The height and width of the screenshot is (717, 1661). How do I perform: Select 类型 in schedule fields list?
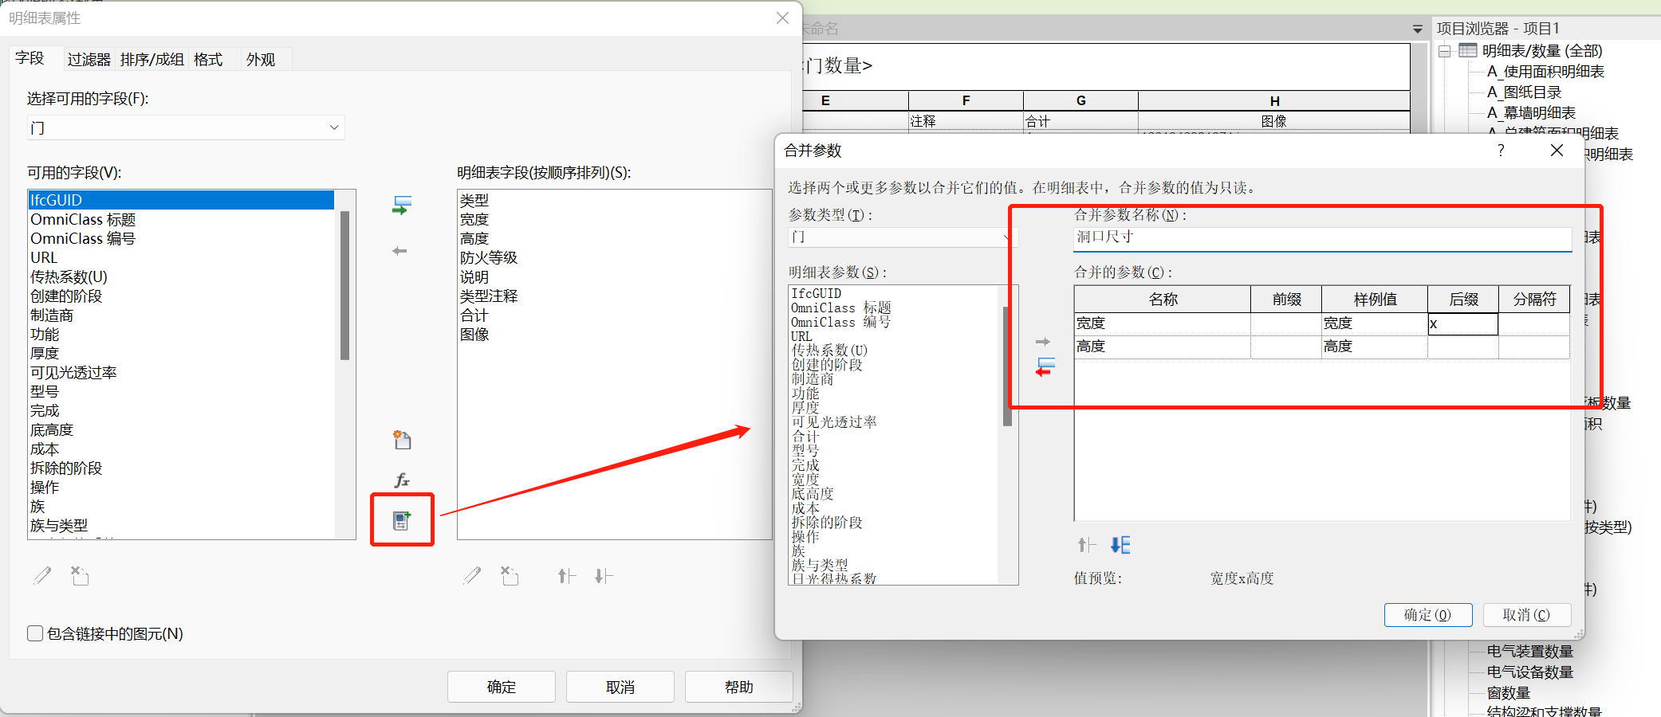pyautogui.click(x=474, y=200)
